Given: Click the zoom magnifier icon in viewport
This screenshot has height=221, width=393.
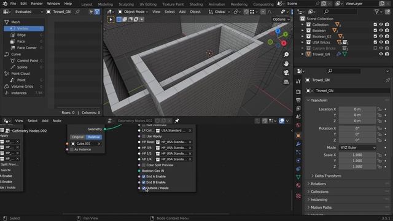Looking at the screenshot, I should pos(286,55).
